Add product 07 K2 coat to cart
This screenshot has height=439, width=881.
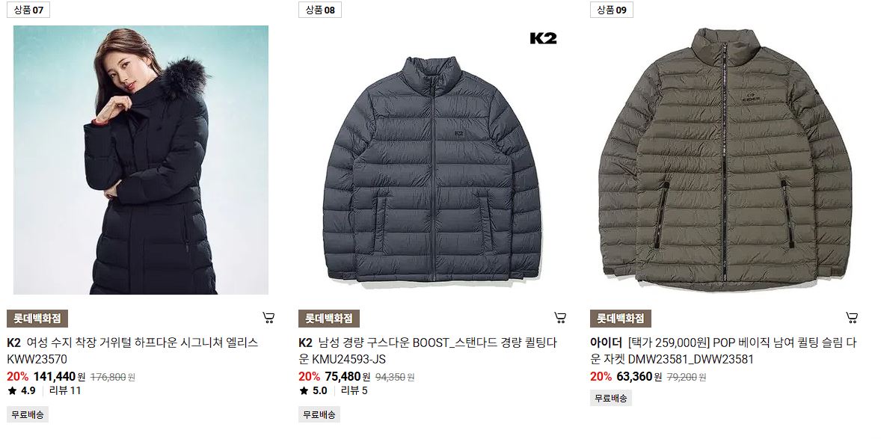point(268,318)
